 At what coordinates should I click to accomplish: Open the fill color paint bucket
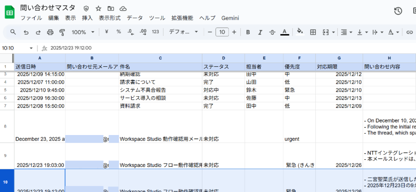[300, 32]
